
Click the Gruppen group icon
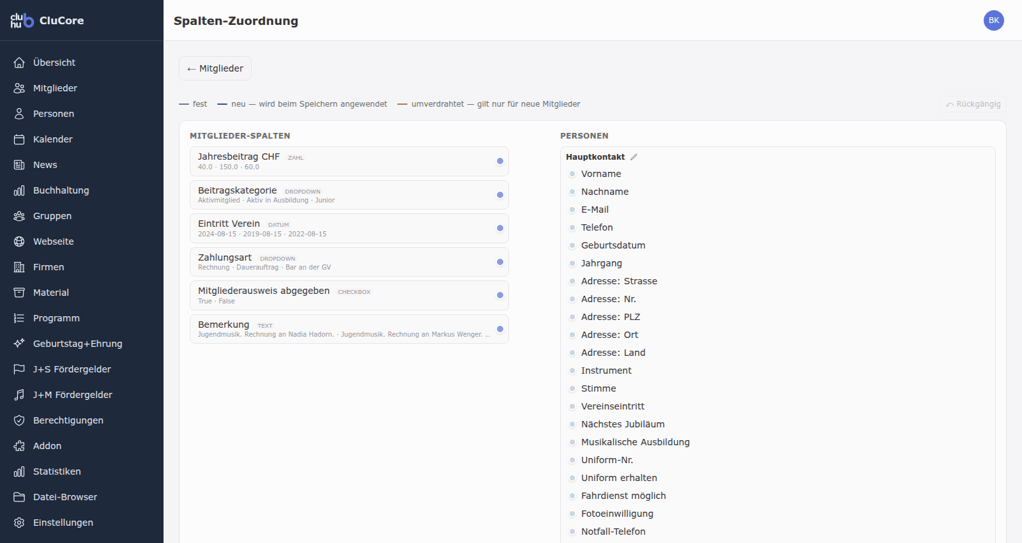click(x=19, y=216)
